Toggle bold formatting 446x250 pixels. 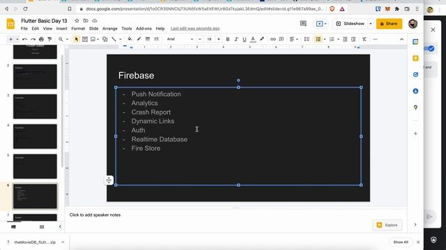(x=228, y=39)
